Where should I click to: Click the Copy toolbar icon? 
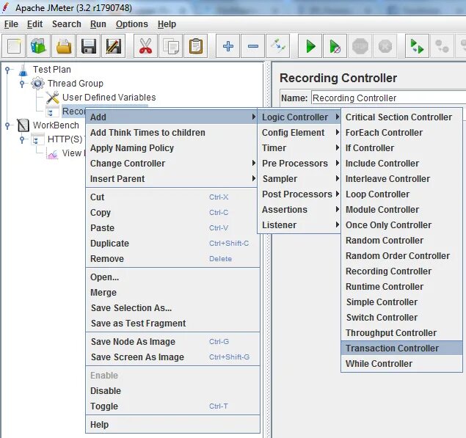coord(170,46)
